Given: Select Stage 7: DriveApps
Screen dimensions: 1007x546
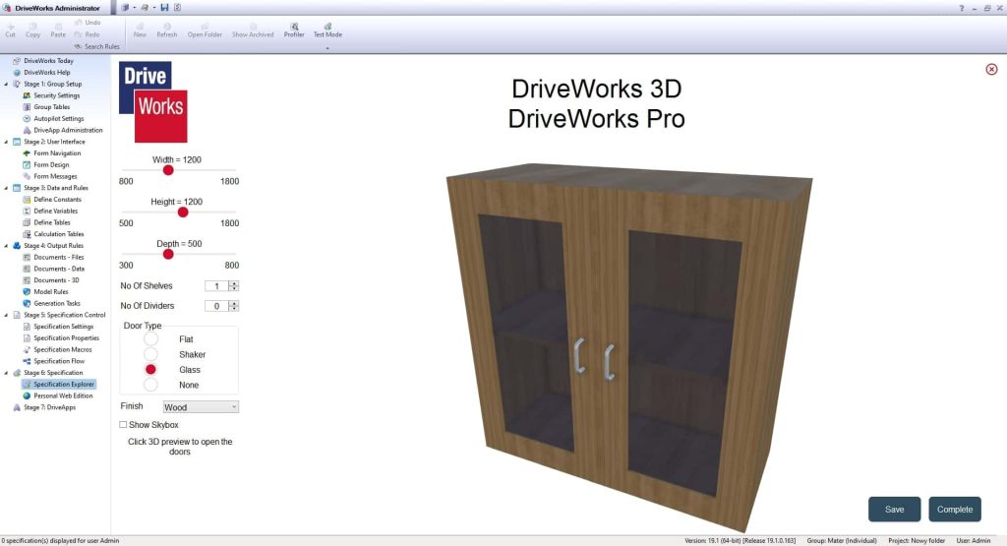Looking at the screenshot, I should coord(43,407).
